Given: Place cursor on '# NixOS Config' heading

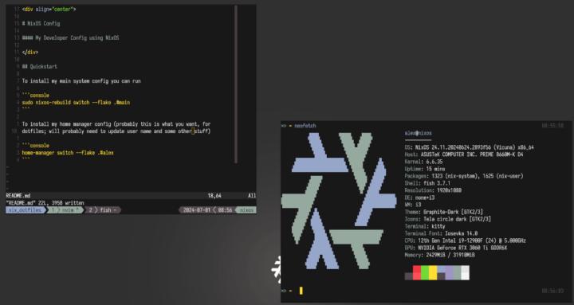Looking at the screenshot, I should (x=41, y=23).
